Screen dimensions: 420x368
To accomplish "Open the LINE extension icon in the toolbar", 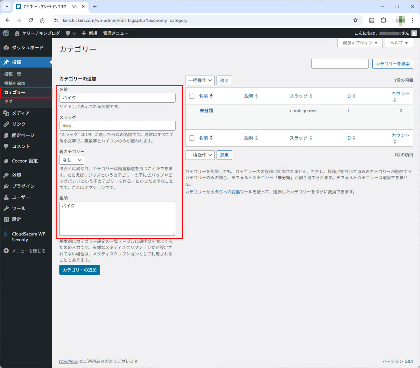I will click(x=372, y=20).
